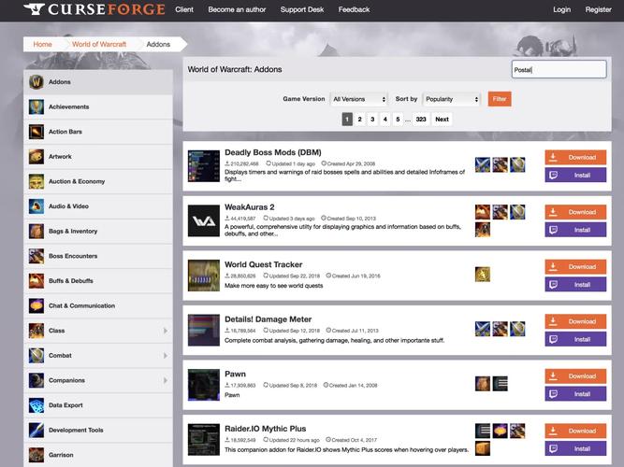Image resolution: width=624 pixels, height=467 pixels.
Task: Open the Garrison category icon
Action: point(36,455)
